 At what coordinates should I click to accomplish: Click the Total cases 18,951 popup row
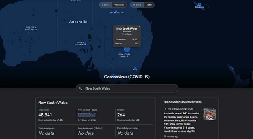[127, 39]
